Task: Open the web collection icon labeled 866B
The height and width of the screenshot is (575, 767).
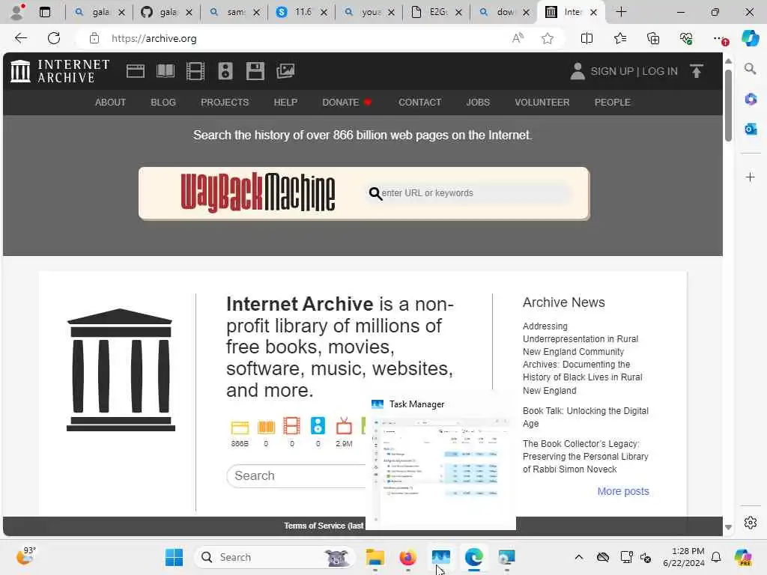Action: pos(240,428)
